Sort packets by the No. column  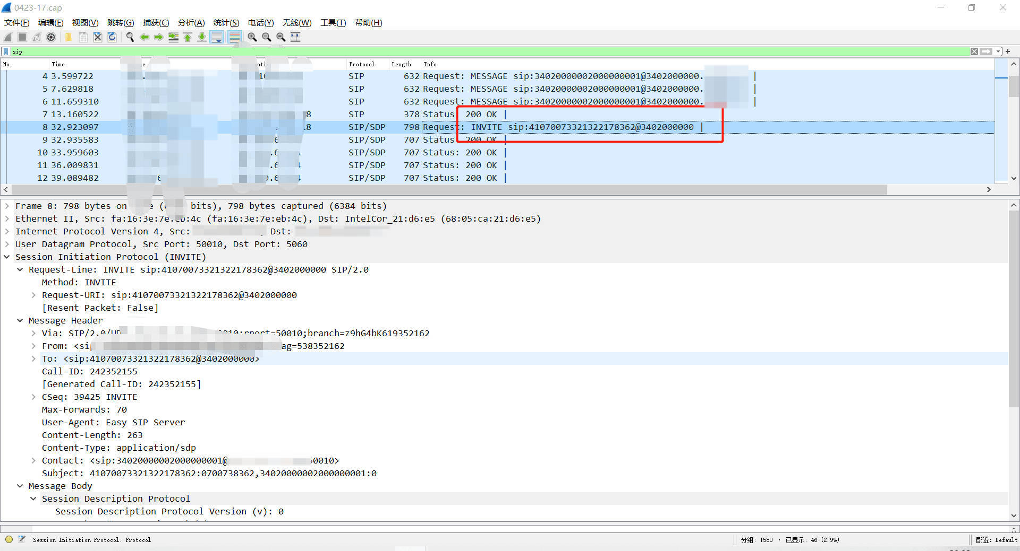(24, 64)
